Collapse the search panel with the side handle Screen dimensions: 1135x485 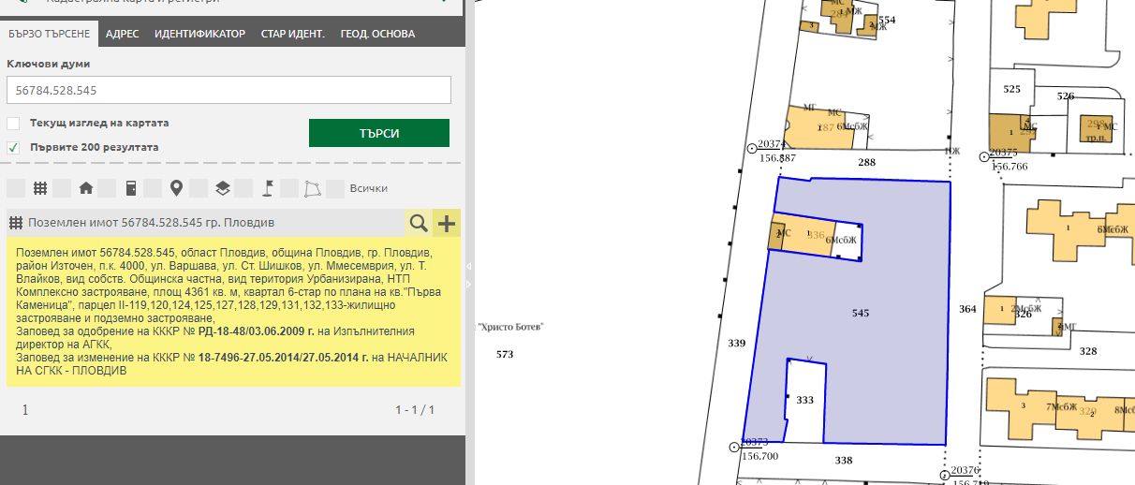tap(470, 267)
